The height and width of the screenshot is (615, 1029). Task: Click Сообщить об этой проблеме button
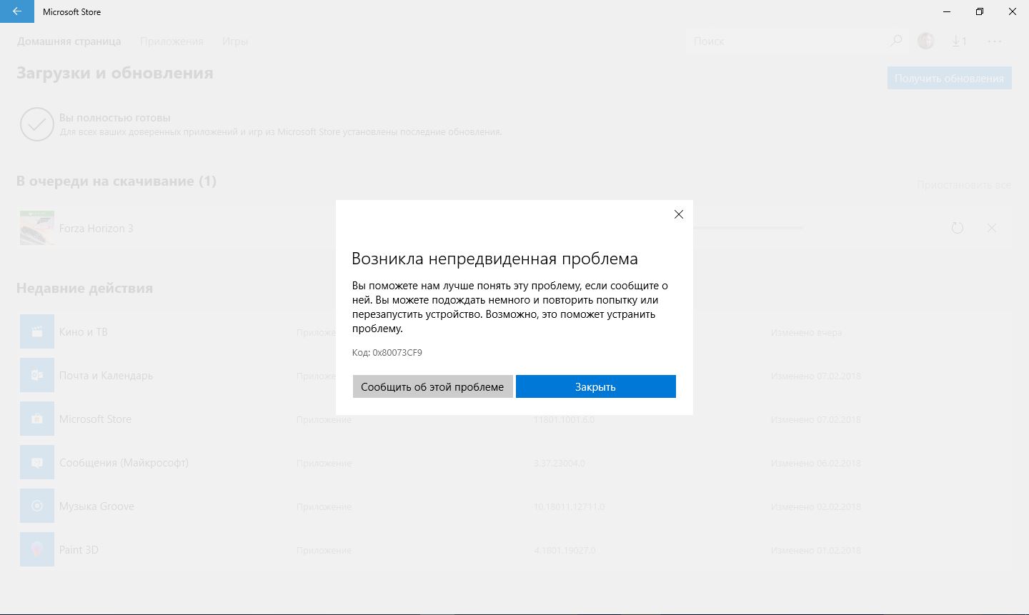coord(432,386)
